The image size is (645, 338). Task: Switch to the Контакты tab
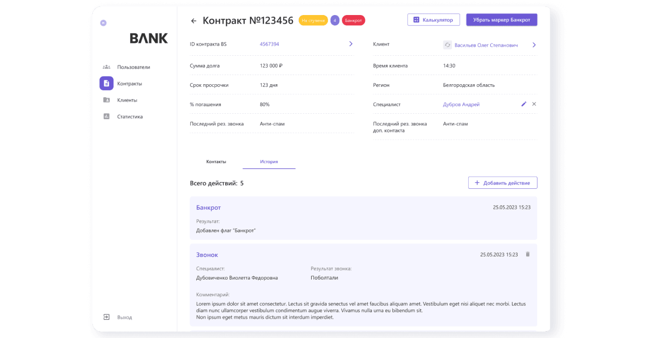tap(216, 160)
